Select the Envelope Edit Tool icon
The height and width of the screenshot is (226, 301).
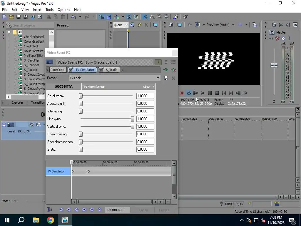point(153,17)
